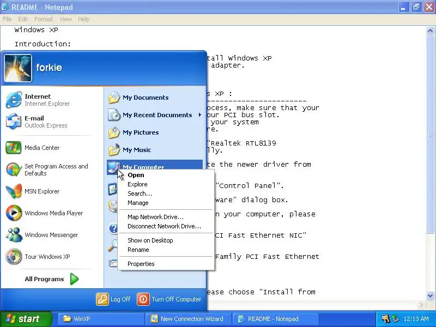Choose Disconnect Network Drive... option

point(166,226)
